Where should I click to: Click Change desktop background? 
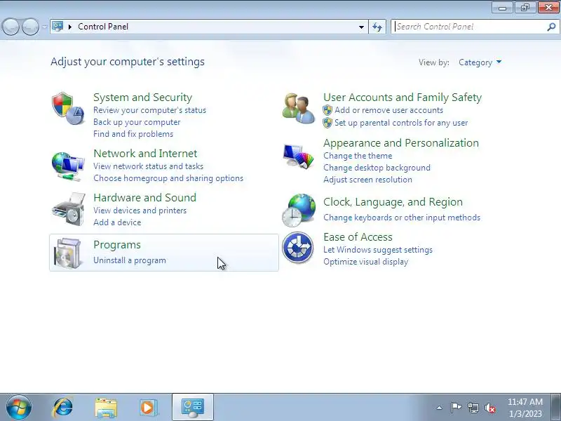tap(377, 168)
